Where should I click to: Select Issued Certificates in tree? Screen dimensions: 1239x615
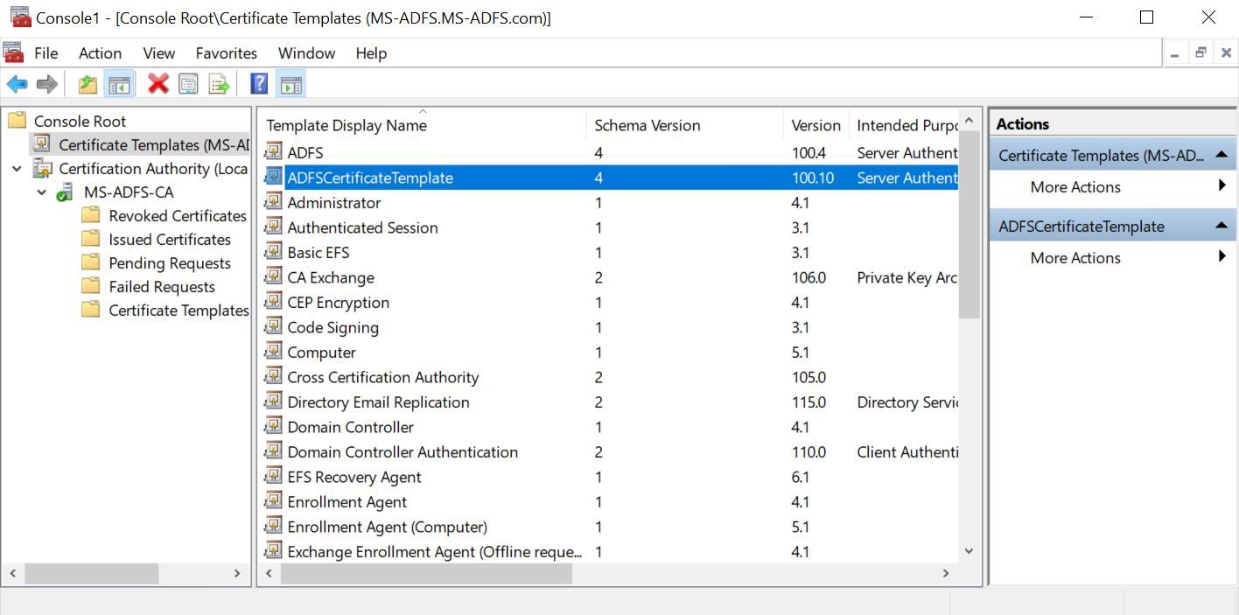tap(170, 240)
